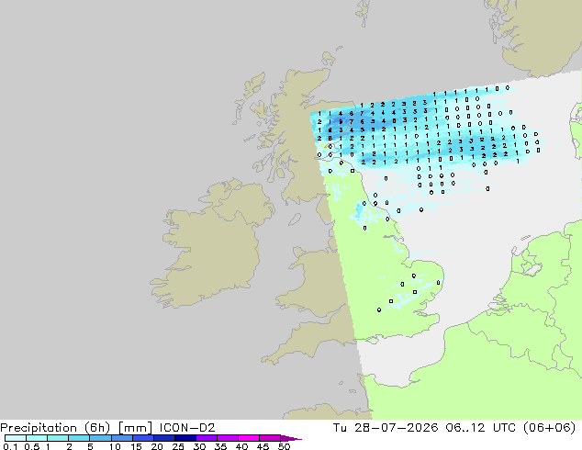The height and width of the screenshot is (450, 582).
Task: Select the 30–35 mm purple legend swatch
Action: pos(206,438)
